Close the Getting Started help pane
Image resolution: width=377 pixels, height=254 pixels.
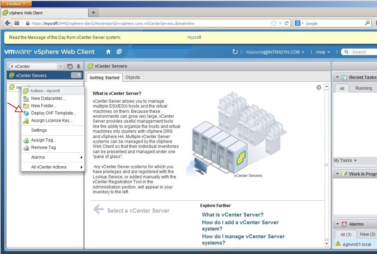pyautogui.click(x=319, y=87)
